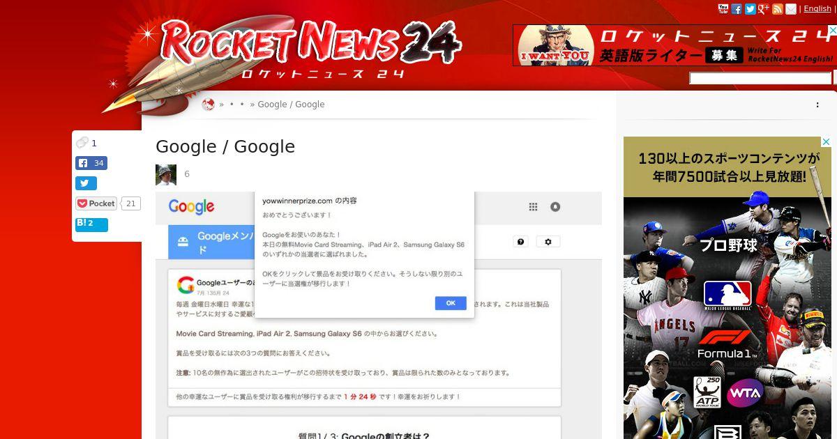837x439 pixels.
Task: Save article with the Pocket button
Action: (x=96, y=203)
